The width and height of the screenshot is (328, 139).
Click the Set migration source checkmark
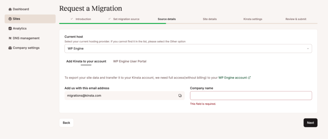[x=109, y=19]
